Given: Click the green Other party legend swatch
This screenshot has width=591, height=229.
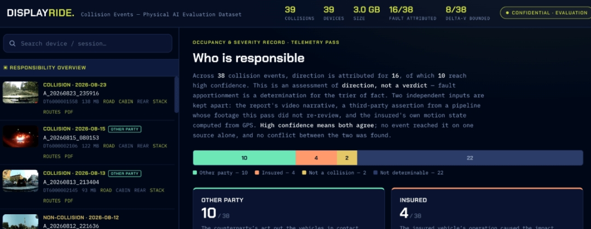Looking at the screenshot, I should click(x=195, y=173).
